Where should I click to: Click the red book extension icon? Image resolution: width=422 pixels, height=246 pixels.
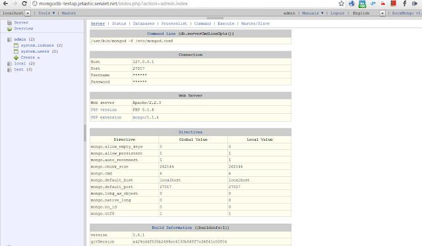point(394,3)
